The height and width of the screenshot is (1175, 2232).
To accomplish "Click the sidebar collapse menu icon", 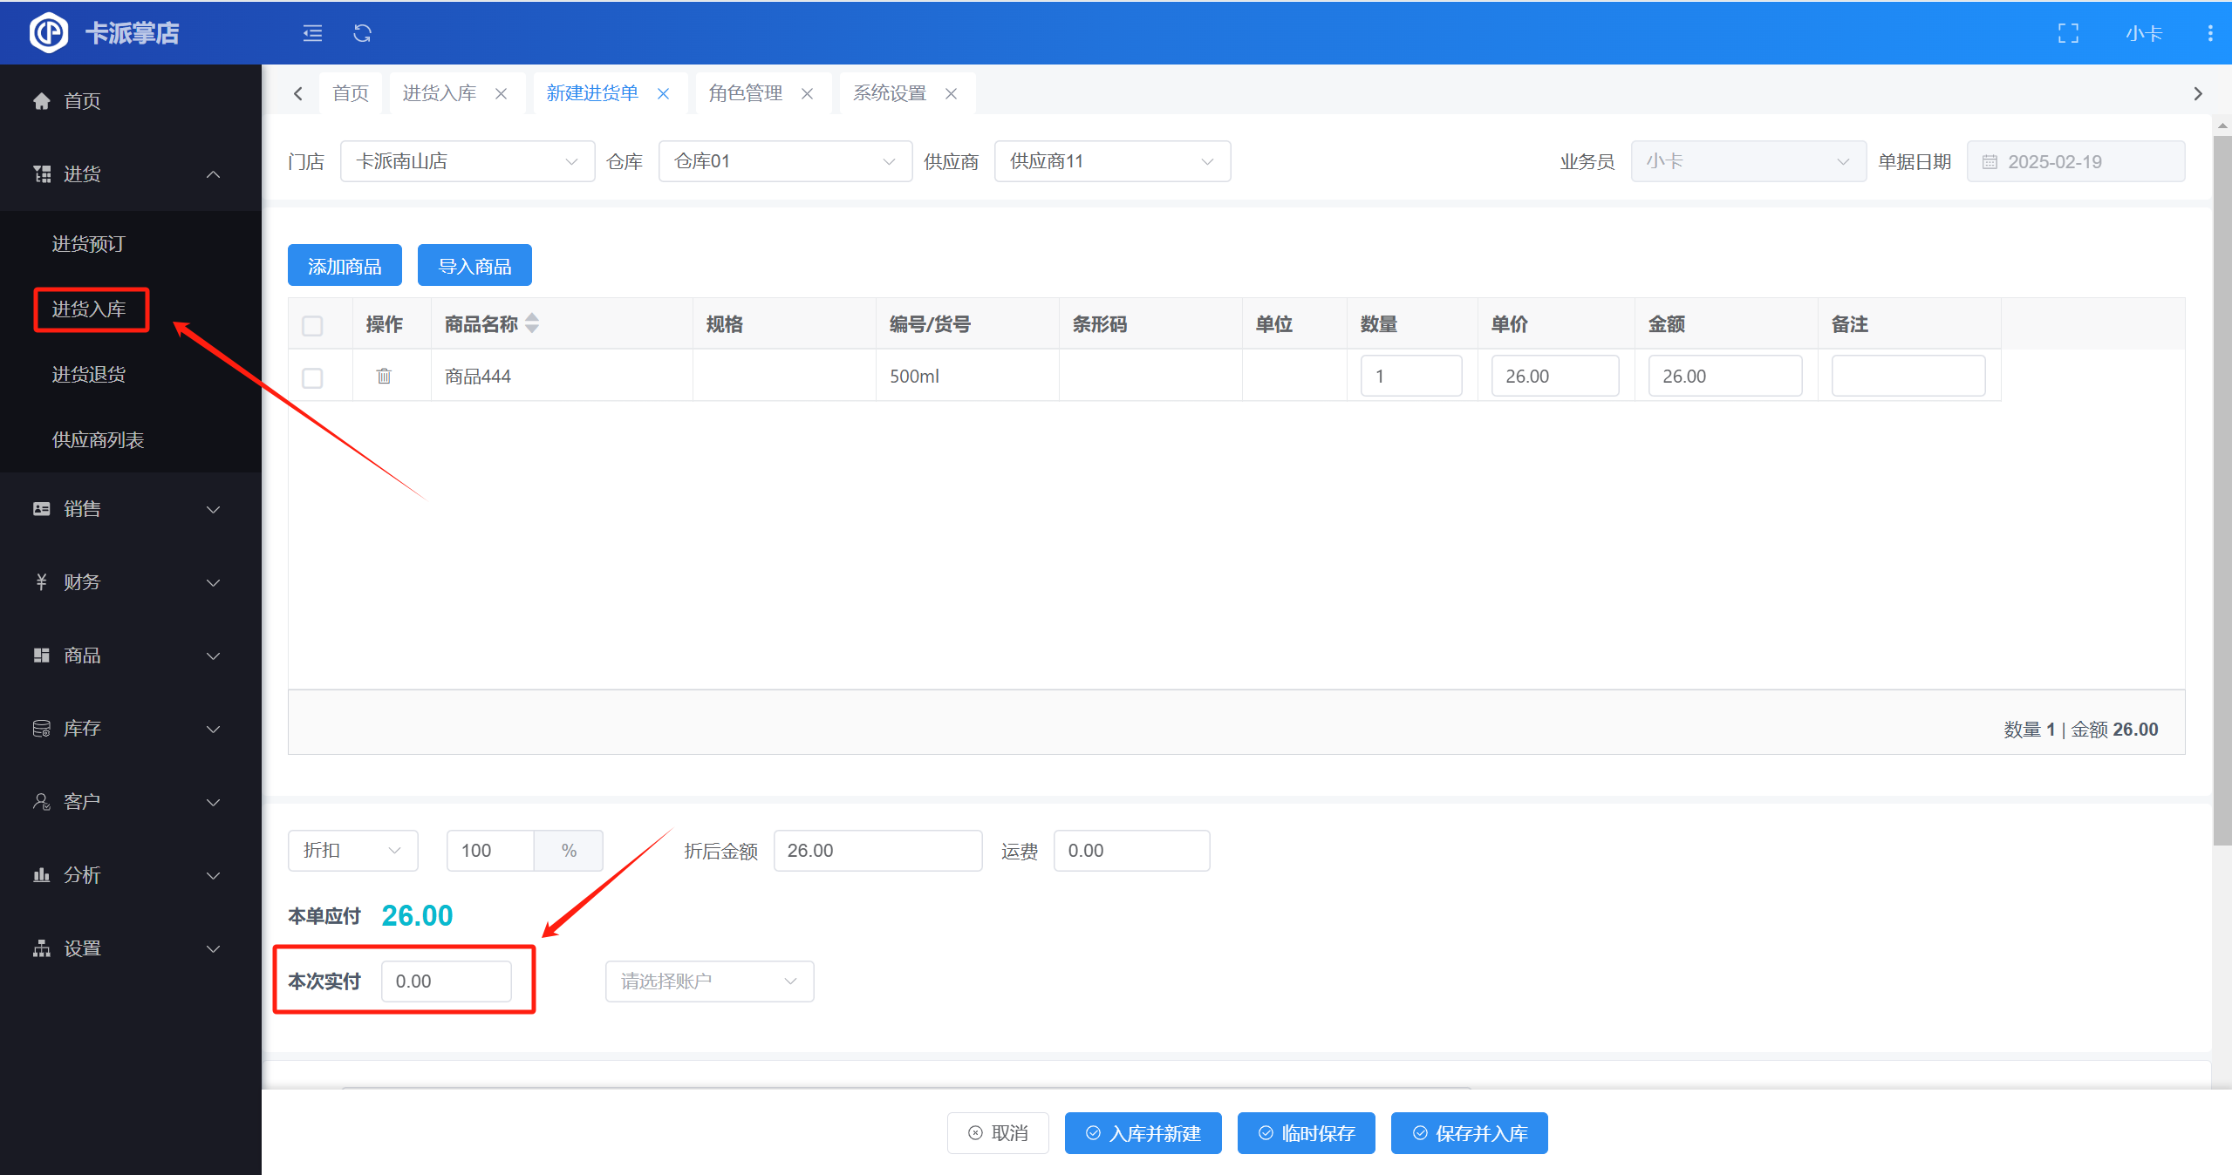I will (x=312, y=33).
